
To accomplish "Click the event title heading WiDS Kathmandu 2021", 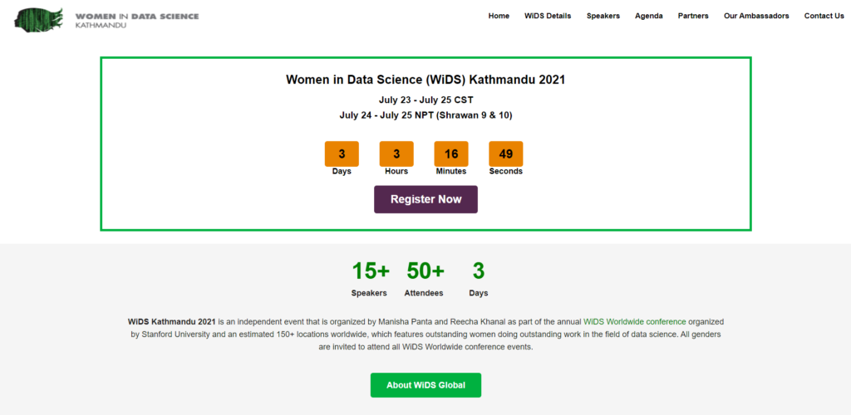I will [x=425, y=80].
